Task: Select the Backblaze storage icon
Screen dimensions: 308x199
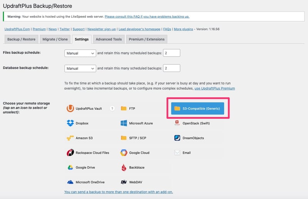Action: click(x=124, y=167)
